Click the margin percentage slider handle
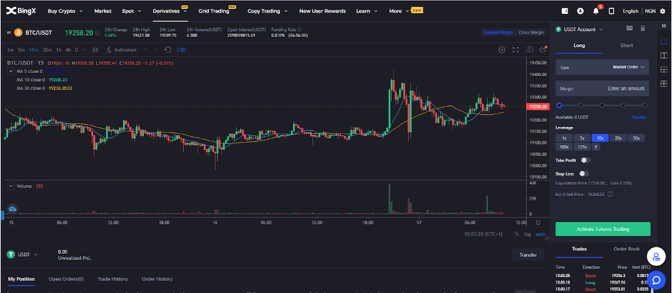This screenshot has height=293, width=672. [x=559, y=105]
